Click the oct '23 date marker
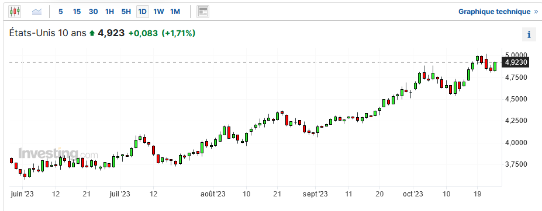The image size is (542, 211). click(413, 194)
